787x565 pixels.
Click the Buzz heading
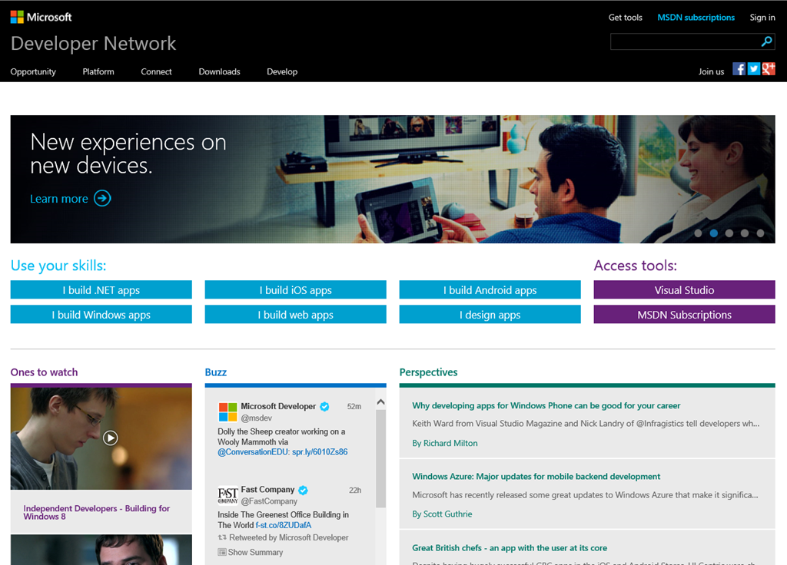(216, 372)
